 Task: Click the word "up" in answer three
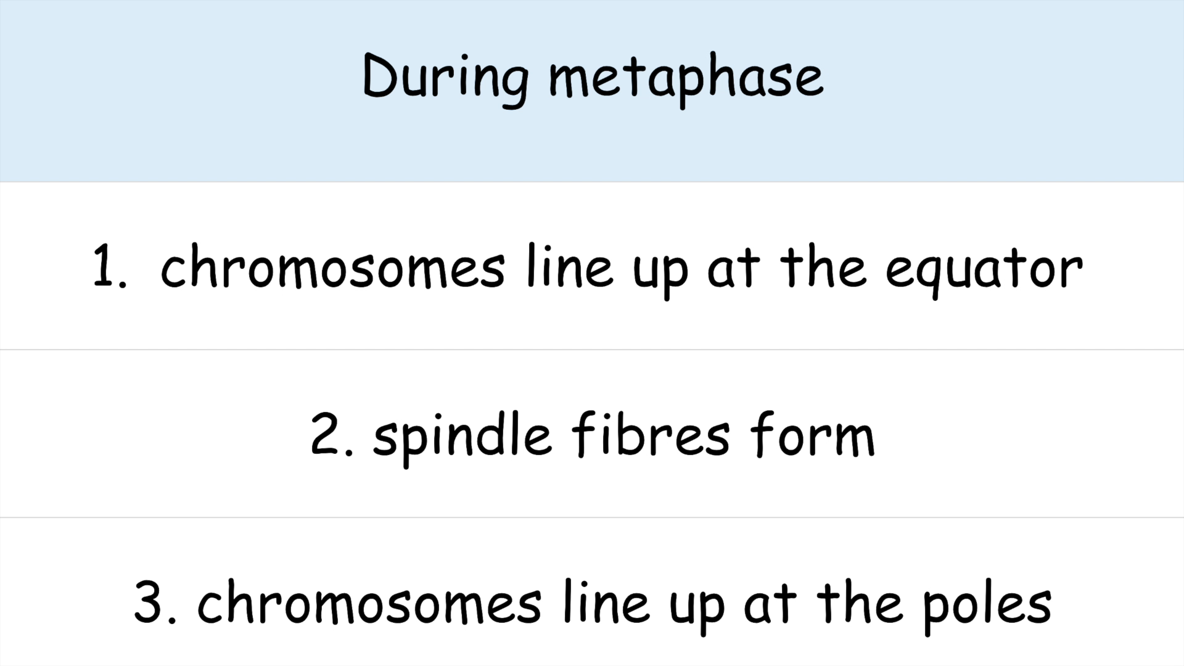[697, 606]
